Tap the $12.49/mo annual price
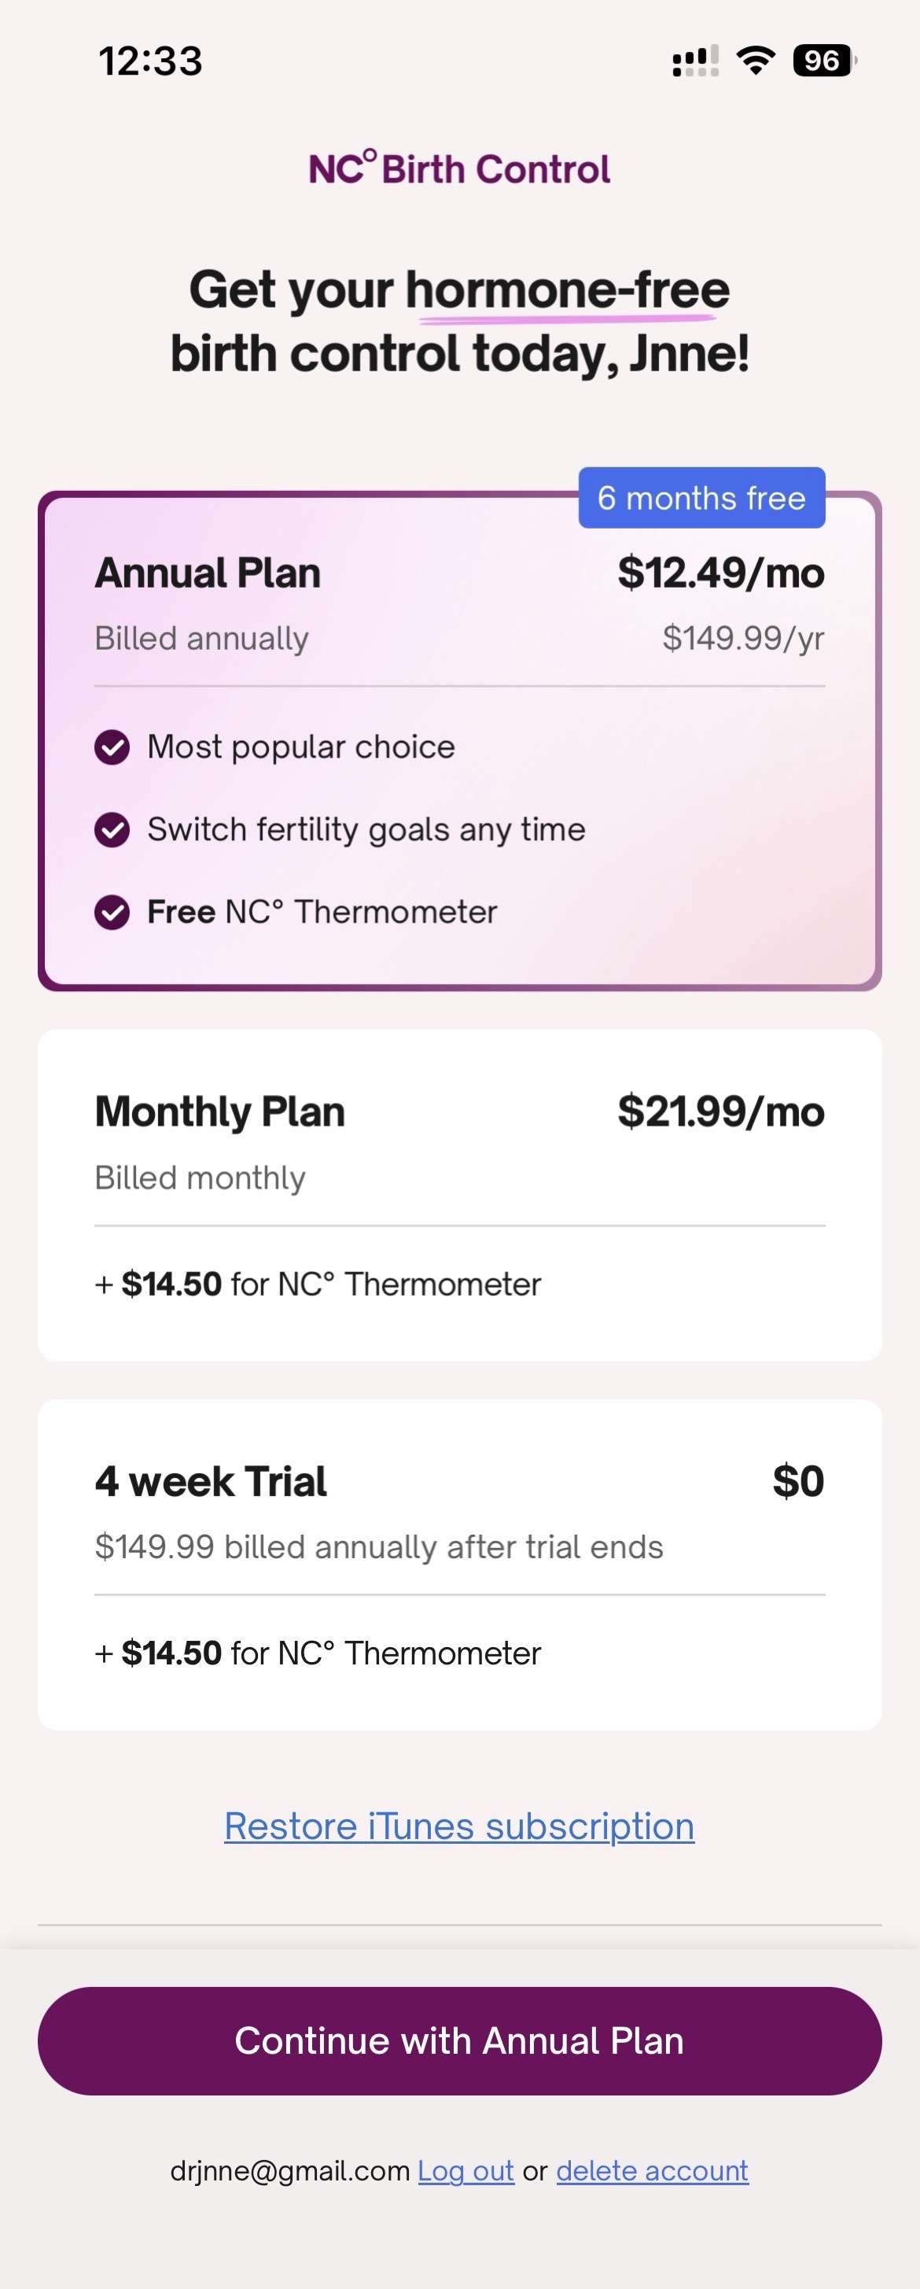The image size is (920, 2289). click(x=720, y=573)
